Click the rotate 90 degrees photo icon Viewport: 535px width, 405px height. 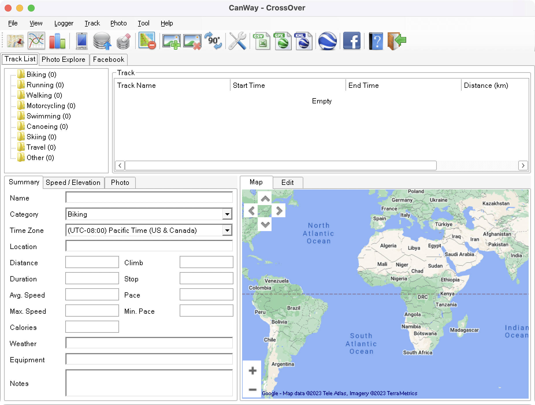pyautogui.click(x=213, y=41)
